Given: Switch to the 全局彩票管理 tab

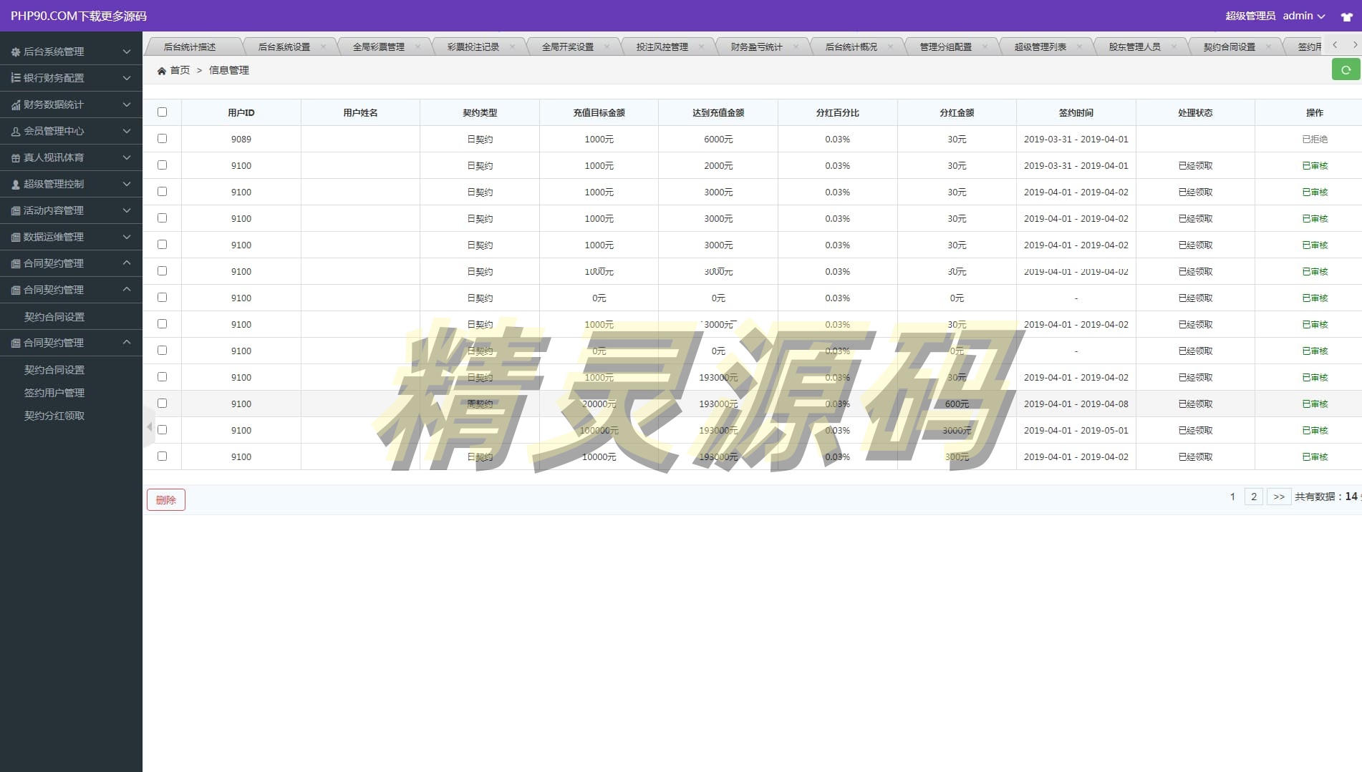Looking at the screenshot, I should click(x=379, y=47).
